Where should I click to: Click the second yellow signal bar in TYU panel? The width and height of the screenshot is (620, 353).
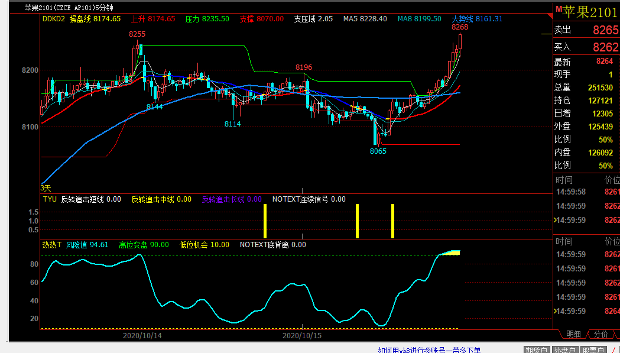coord(357,221)
